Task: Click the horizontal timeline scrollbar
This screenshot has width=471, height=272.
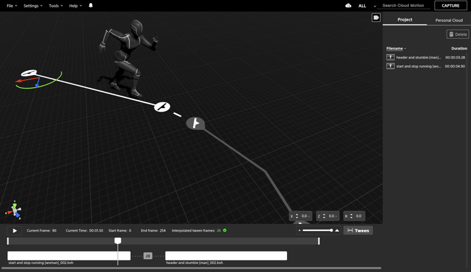Action: click(192, 268)
